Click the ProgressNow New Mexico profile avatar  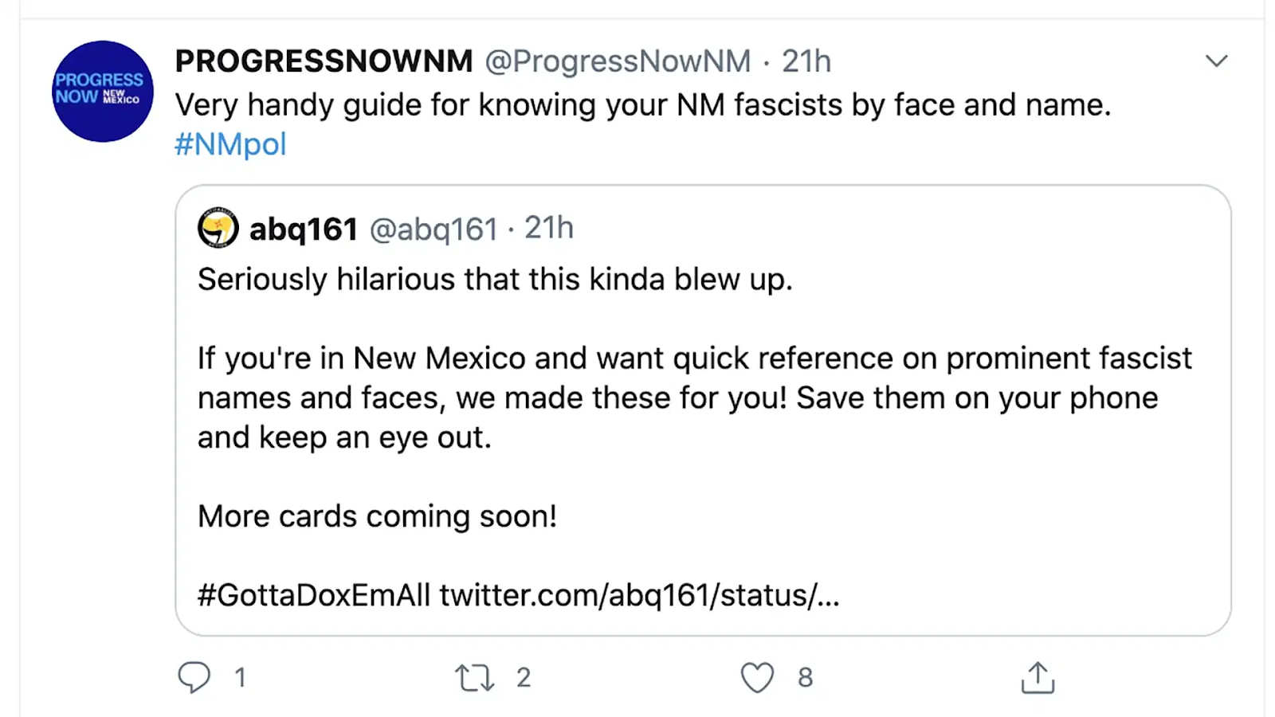tap(102, 91)
